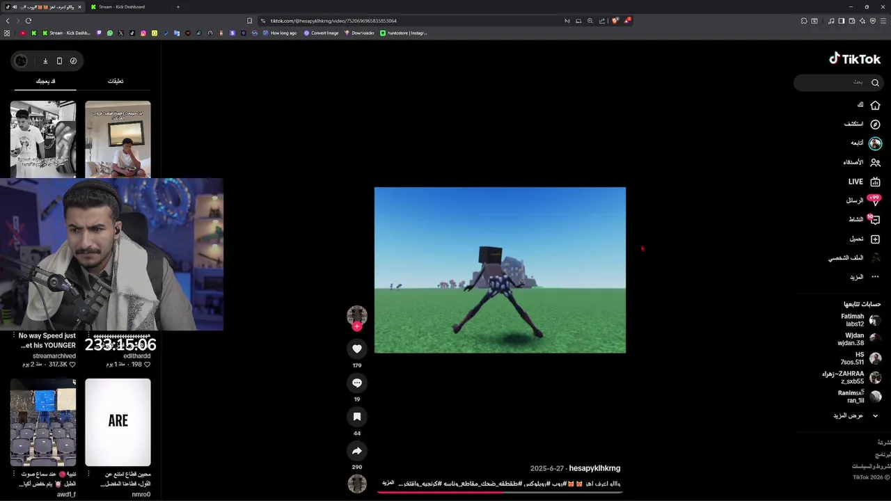The width and height of the screenshot is (891, 501).
Task: Open hesapyklhkrng username link
Action: tap(594, 468)
